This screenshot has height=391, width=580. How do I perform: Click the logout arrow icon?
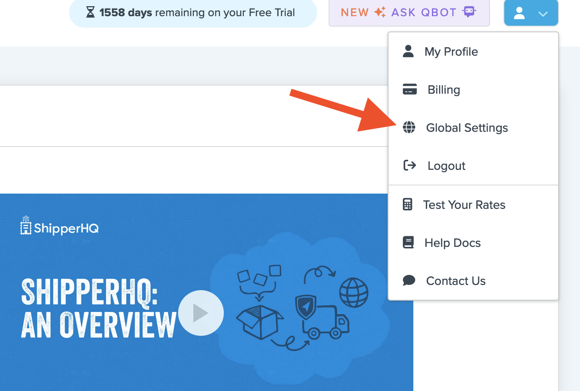click(x=410, y=166)
